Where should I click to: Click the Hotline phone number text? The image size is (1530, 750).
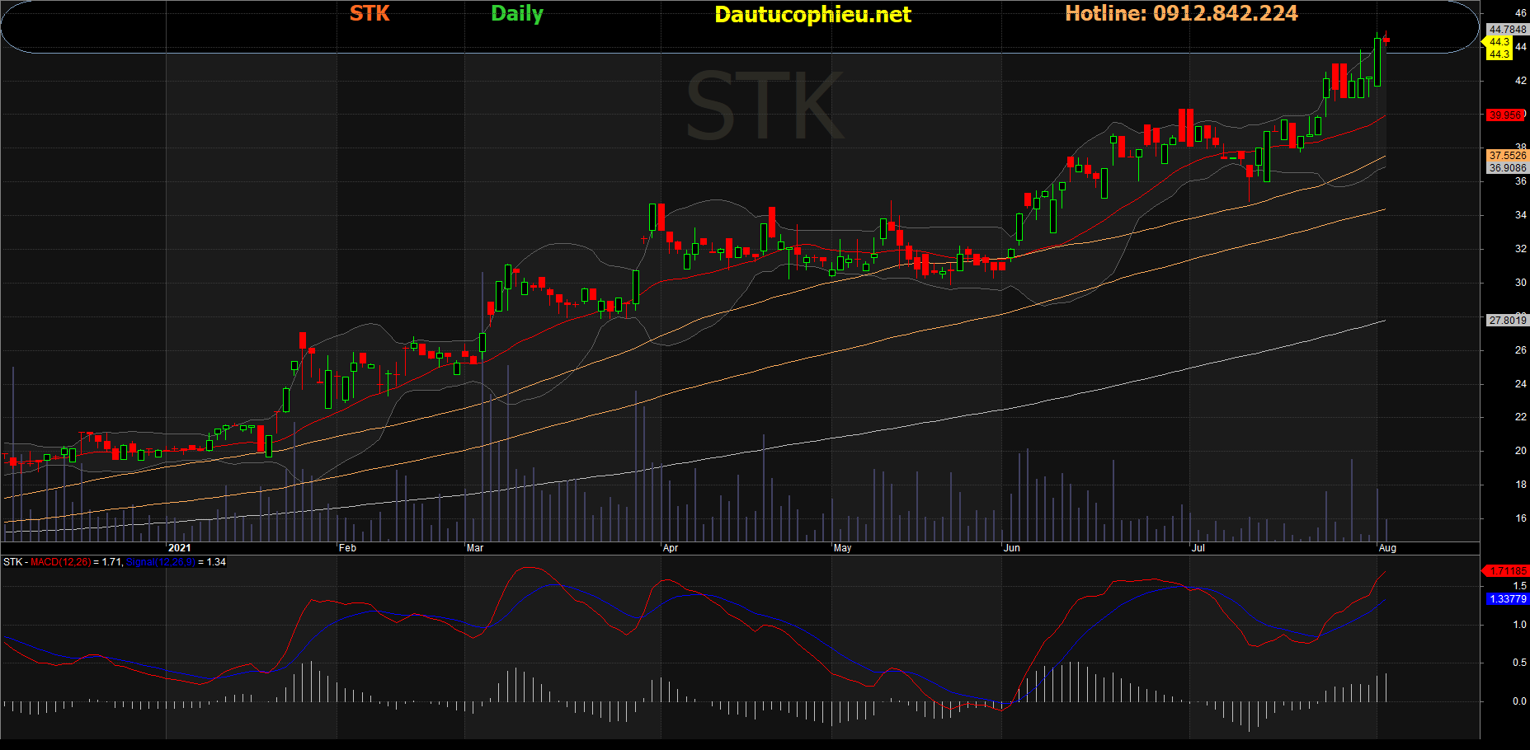(1181, 13)
